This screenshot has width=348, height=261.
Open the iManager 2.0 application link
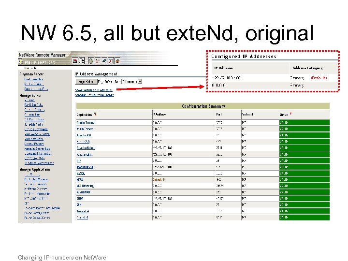[85, 167]
